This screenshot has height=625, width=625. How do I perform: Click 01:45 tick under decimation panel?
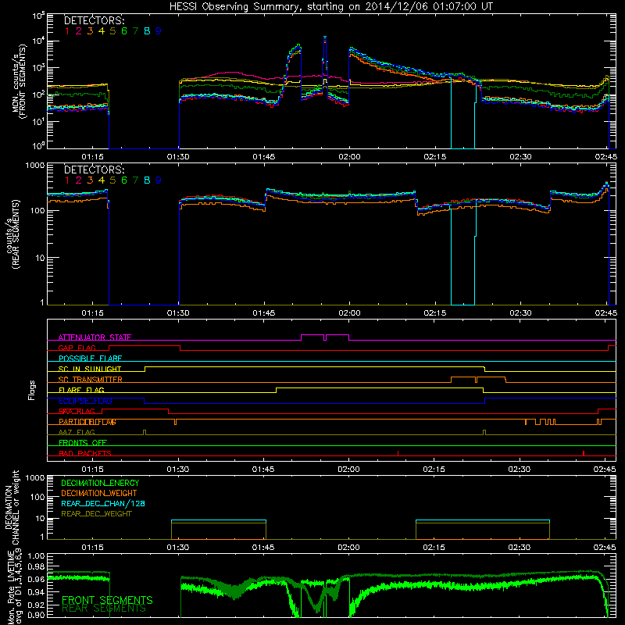click(x=263, y=548)
